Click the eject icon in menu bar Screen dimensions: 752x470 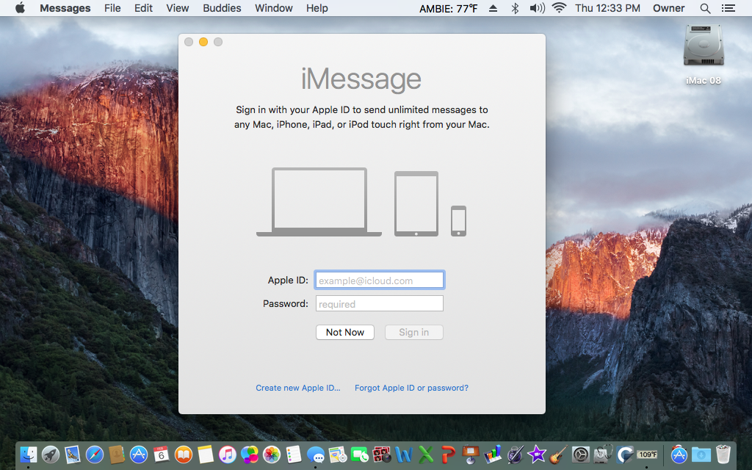(x=493, y=8)
